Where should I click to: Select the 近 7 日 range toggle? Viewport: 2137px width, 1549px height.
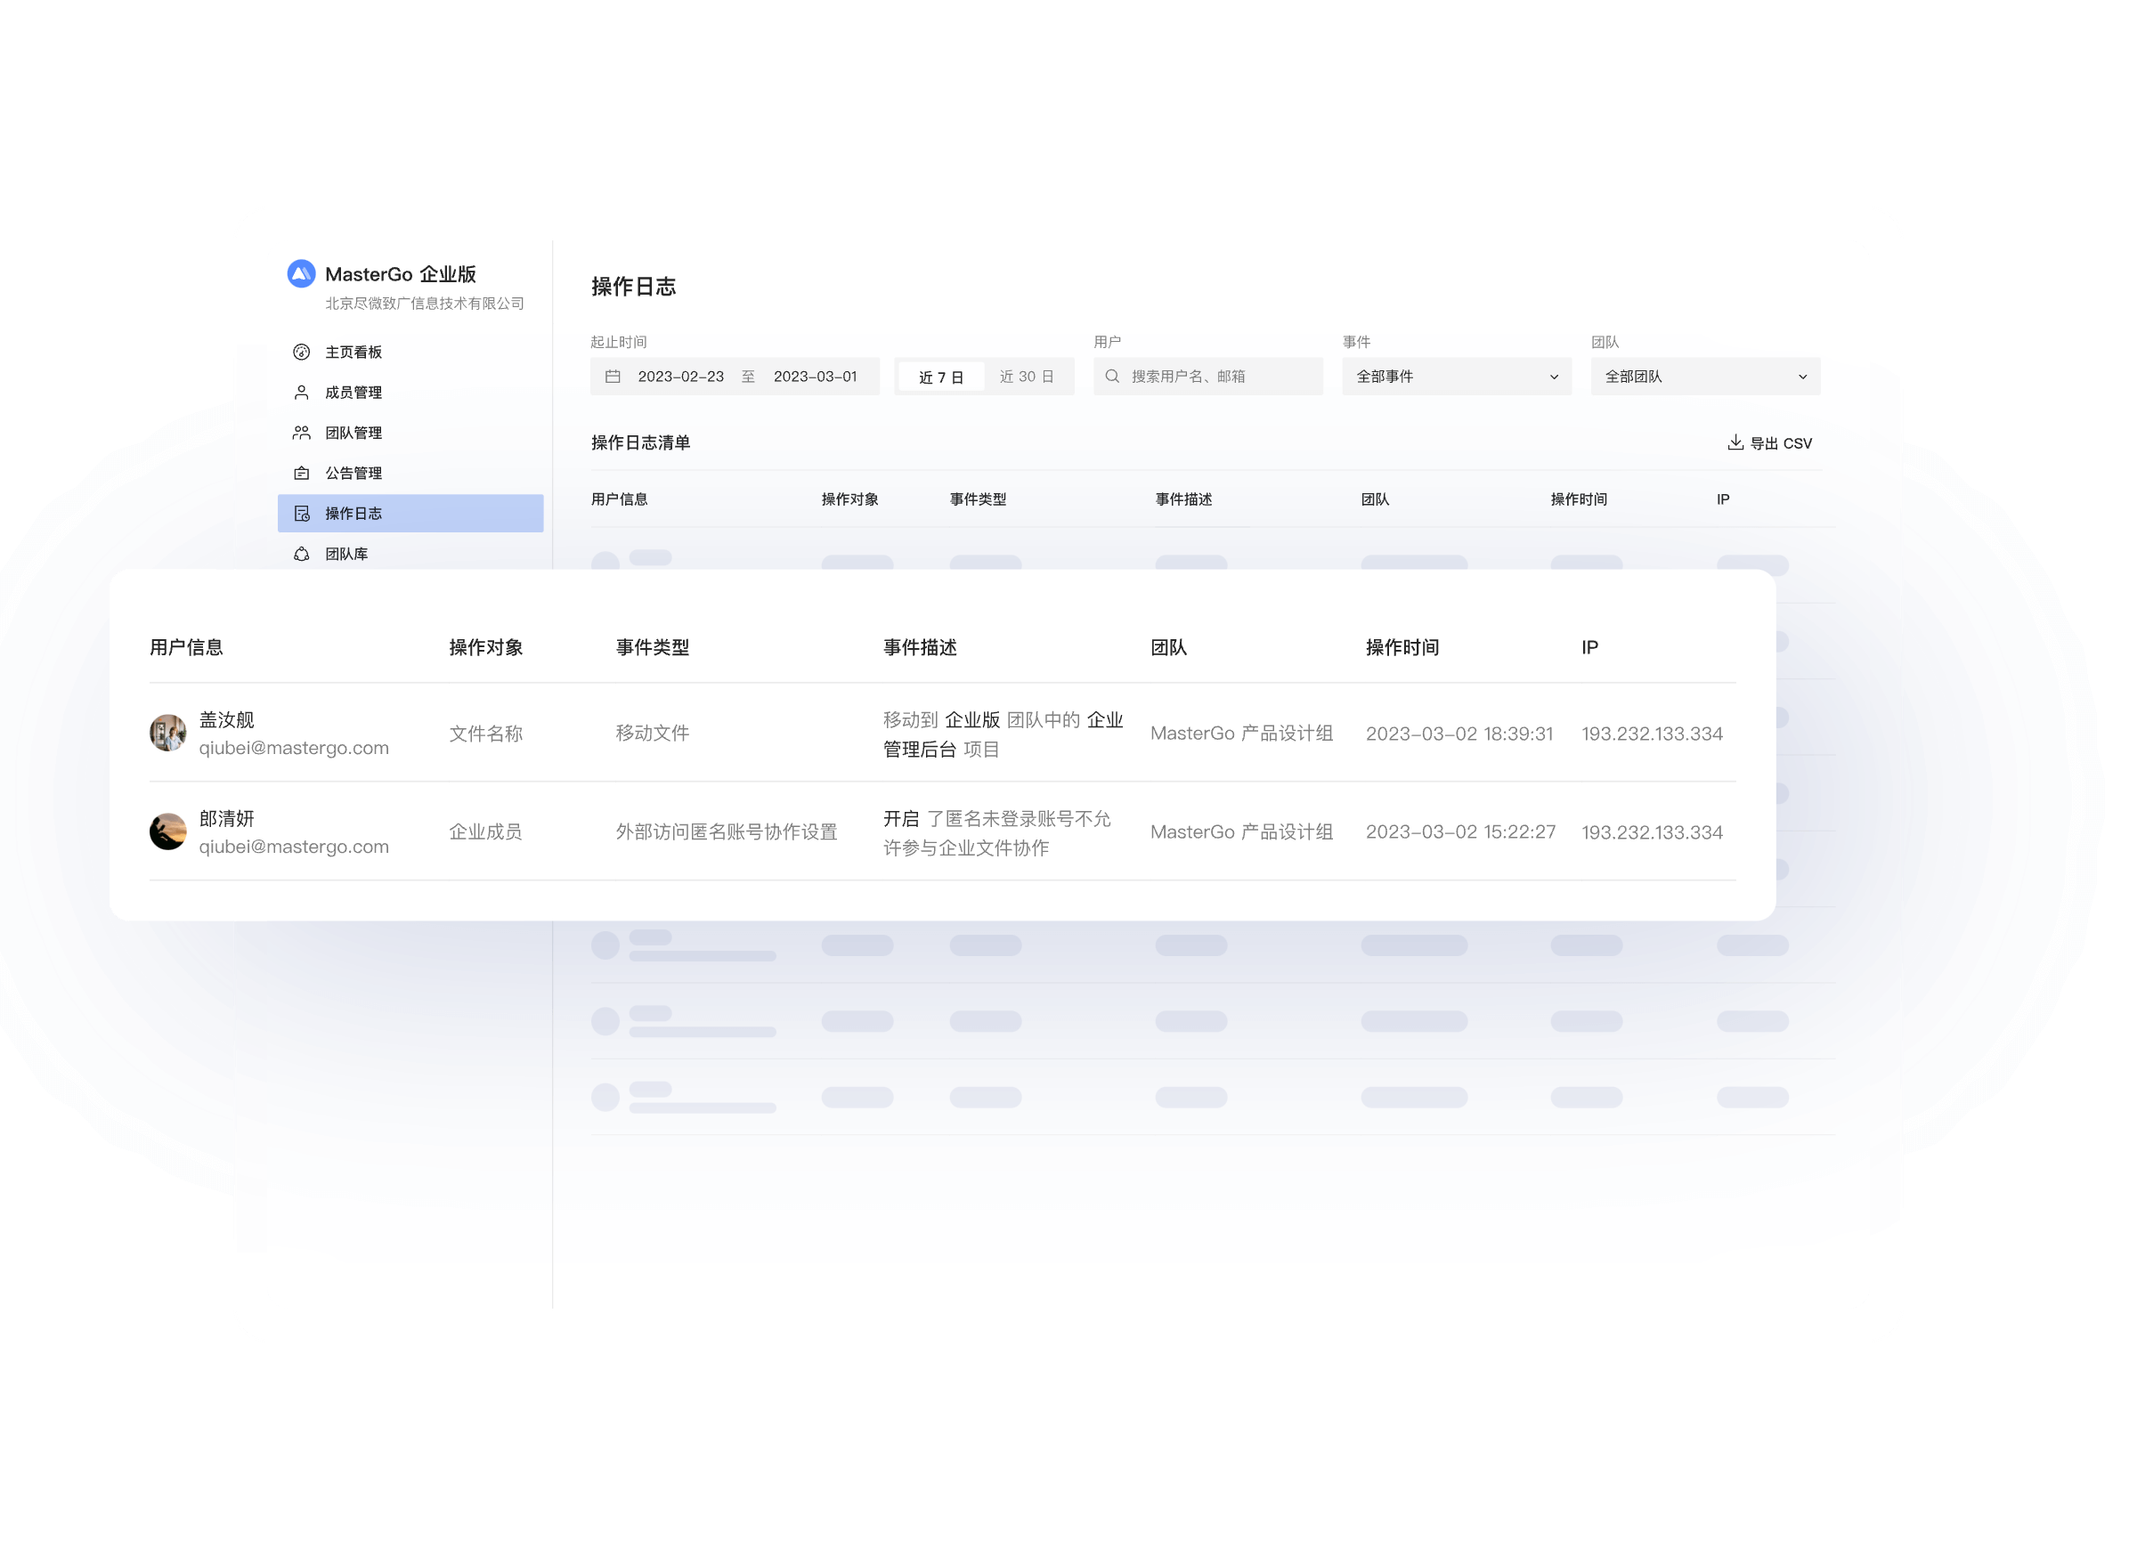[940, 377]
